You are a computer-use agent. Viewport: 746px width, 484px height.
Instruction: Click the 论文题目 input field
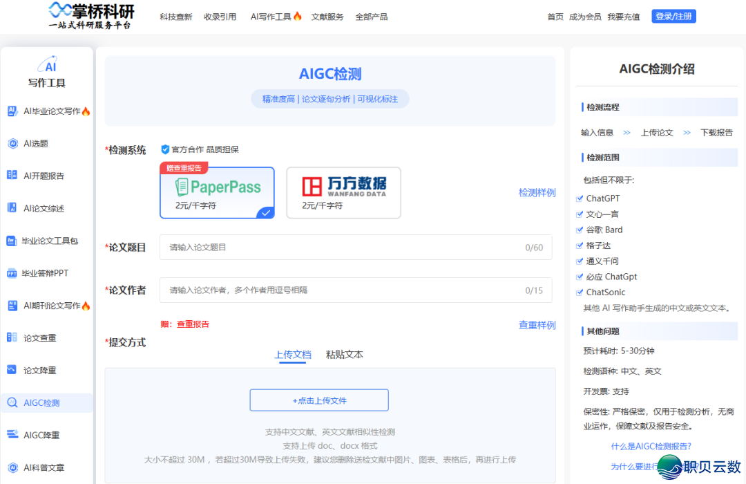(x=356, y=247)
